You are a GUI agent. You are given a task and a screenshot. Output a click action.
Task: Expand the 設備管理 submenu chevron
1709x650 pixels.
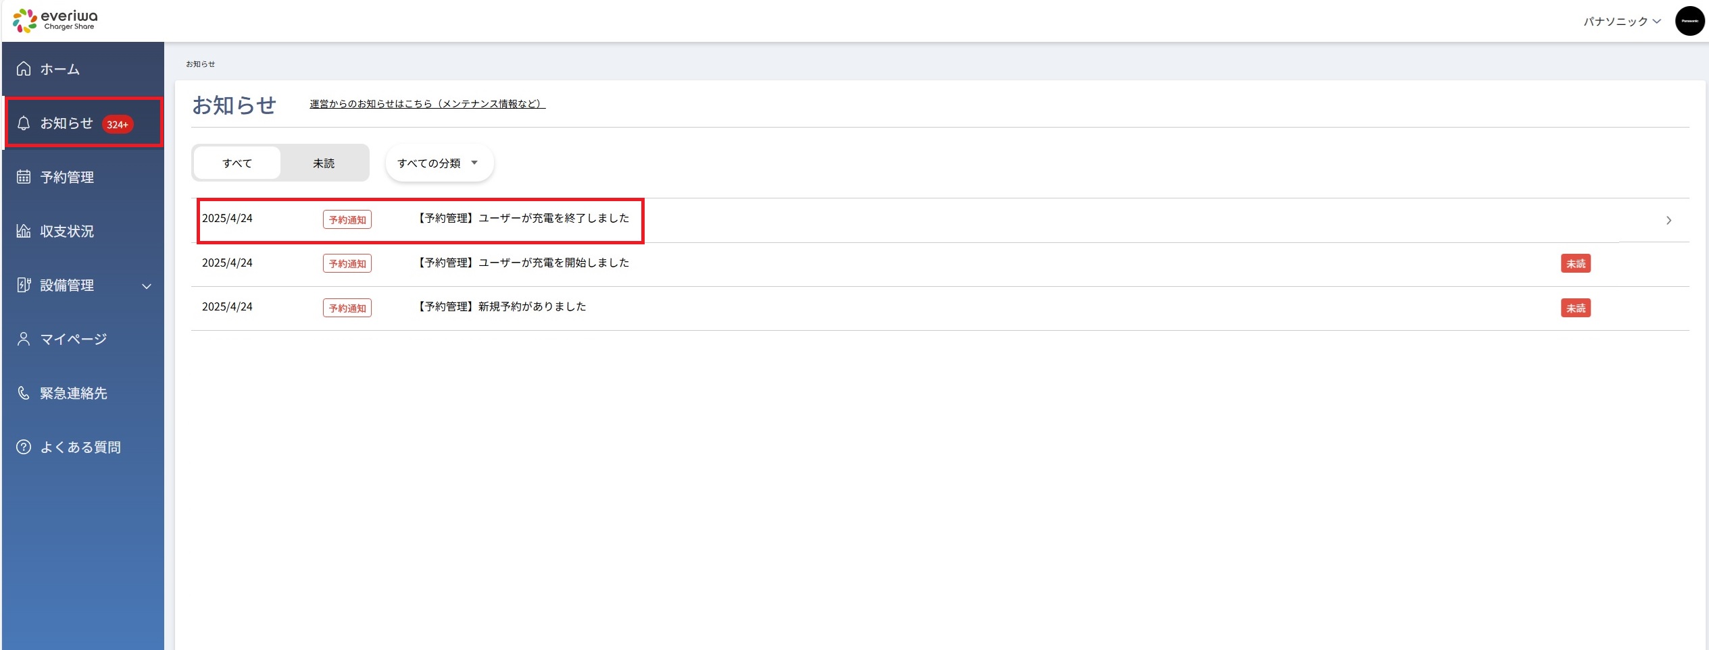(x=147, y=286)
